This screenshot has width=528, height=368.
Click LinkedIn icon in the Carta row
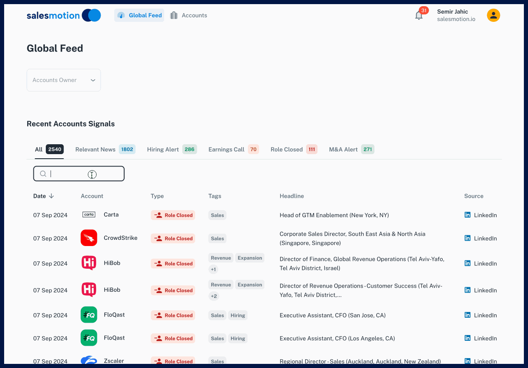point(467,215)
